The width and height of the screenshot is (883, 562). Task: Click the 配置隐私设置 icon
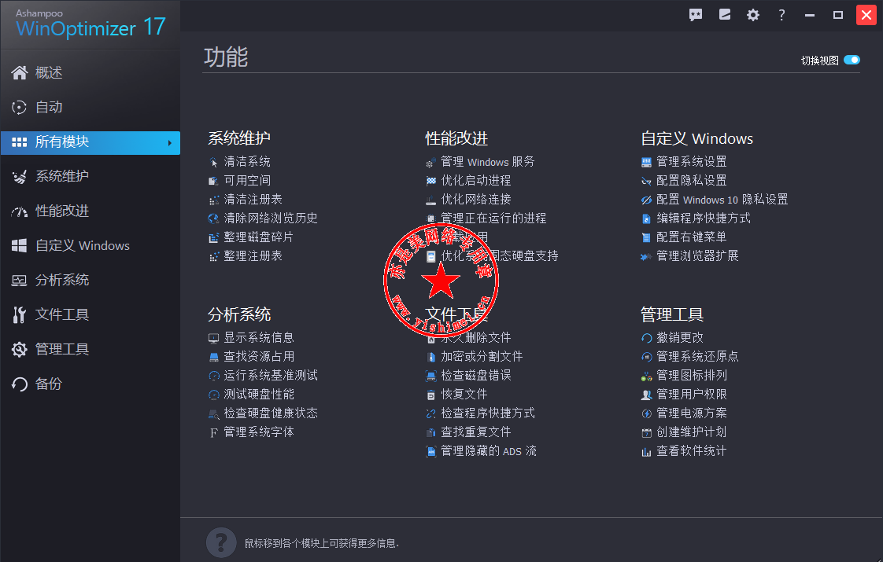[646, 181]
